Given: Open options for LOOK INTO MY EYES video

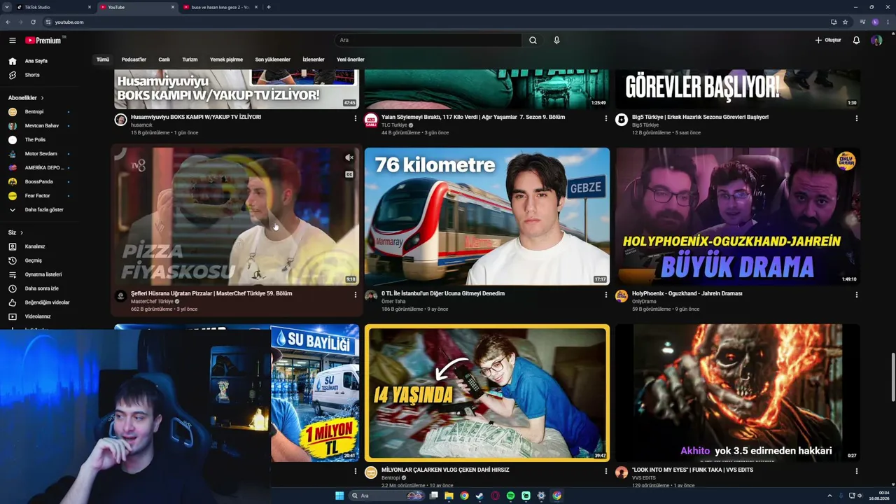Looking at the screenshot, I should (x=857, y=471).
